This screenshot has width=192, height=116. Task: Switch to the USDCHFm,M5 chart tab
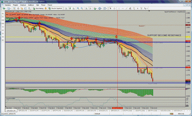[80, 110]
